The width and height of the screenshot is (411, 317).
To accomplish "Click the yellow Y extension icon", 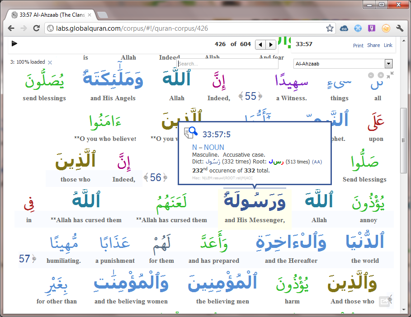I will pos(372,28).
